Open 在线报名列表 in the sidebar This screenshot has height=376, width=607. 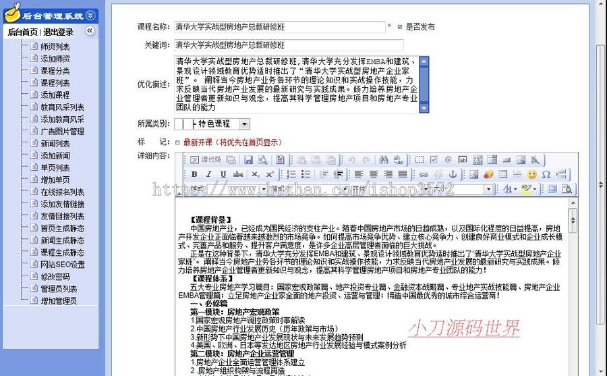62,192
